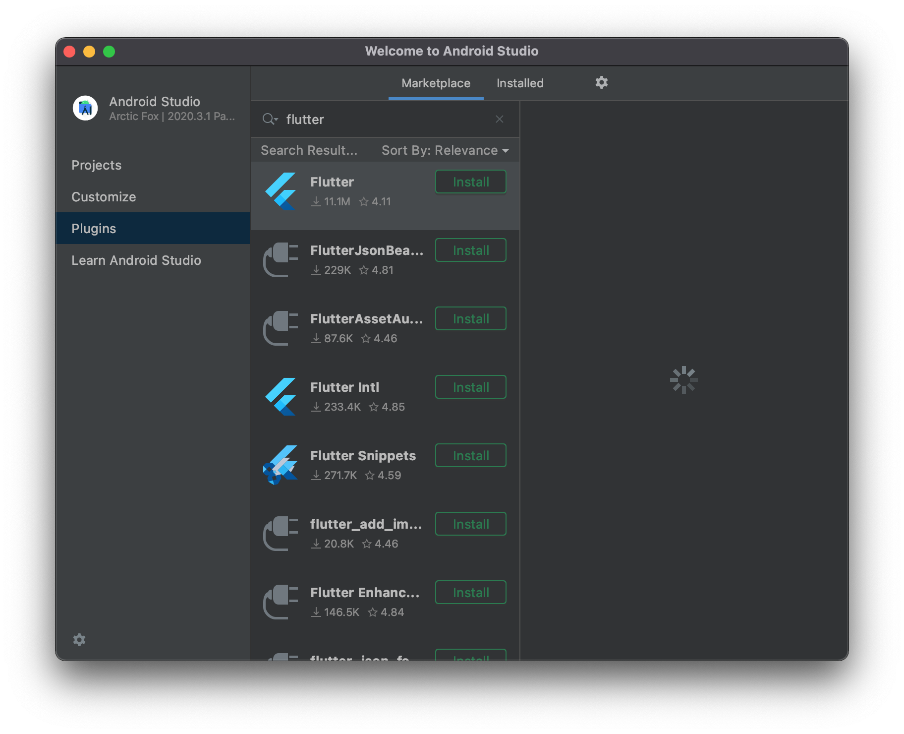Install the flutter_add_im... plugin
The height and width of the screenshot is (734, 904).
[x=471, y=524]
